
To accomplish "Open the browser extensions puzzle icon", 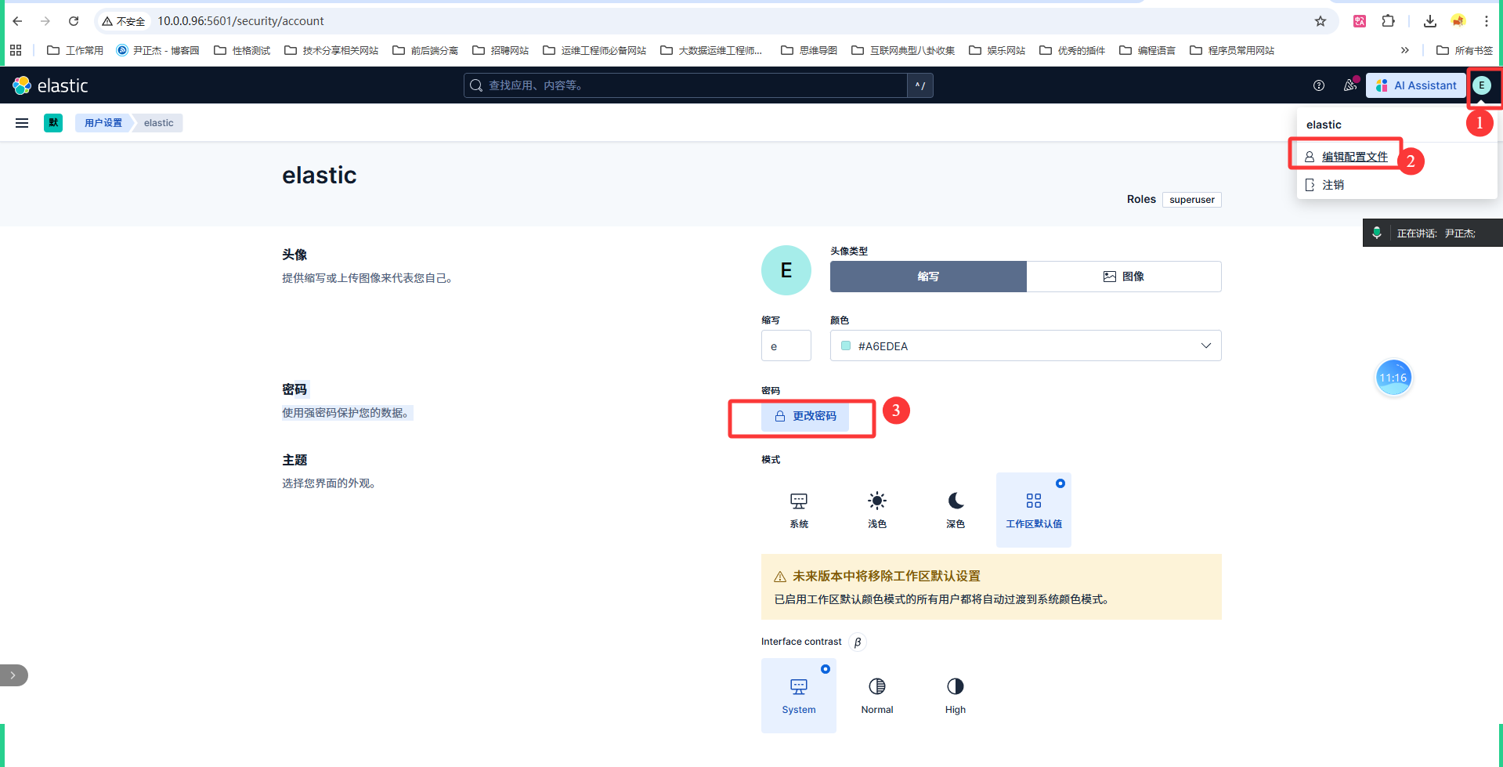I will [x=1389, y=21].
